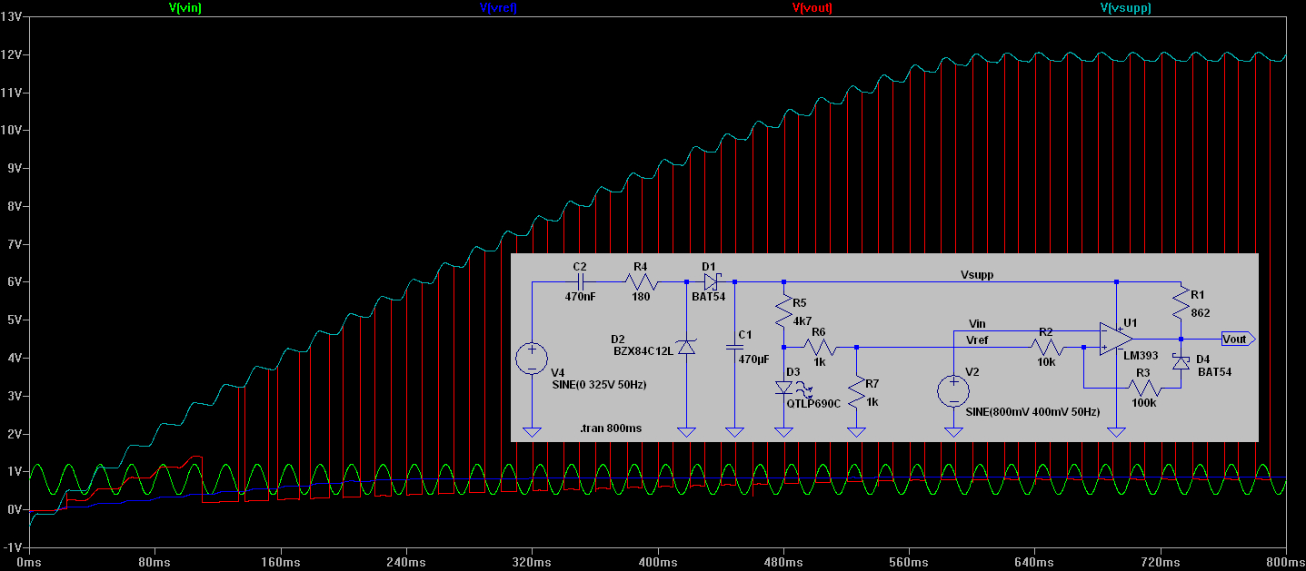The image size is (1306, 571).
Task: Click the ground symbol under R7
Action: (x=856, y=431)
